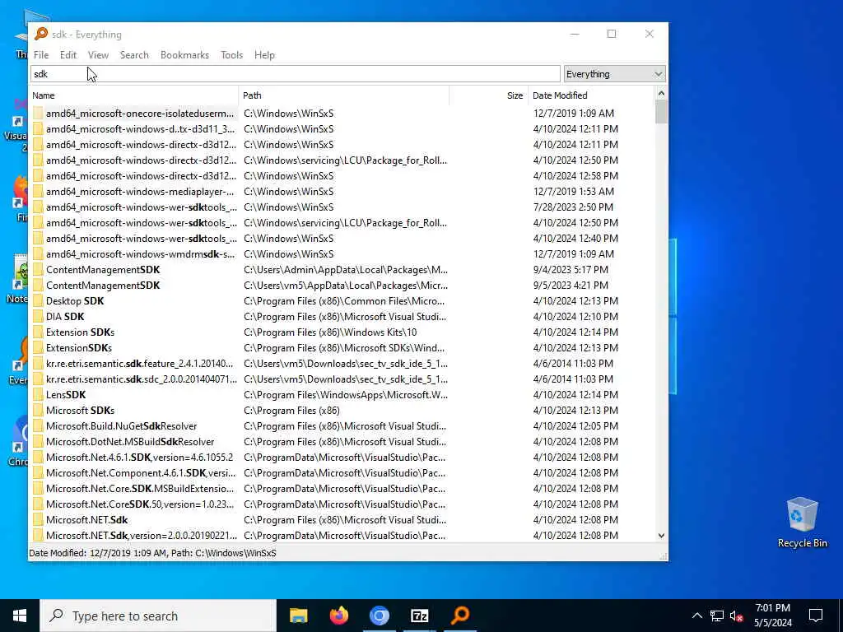Image resolution: width=843 pixels, height=632 pixels.
Task: Sort by the Path column header
Action: [343, 95]
